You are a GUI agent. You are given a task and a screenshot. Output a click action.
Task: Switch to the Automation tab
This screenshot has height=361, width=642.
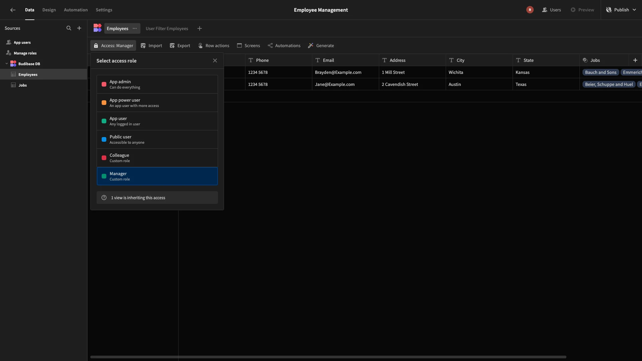pos(76,10)
